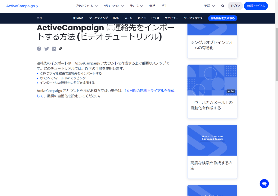Select ビデオ tab
The width and height of the screenshot is (278, 196).
[155, 18]
